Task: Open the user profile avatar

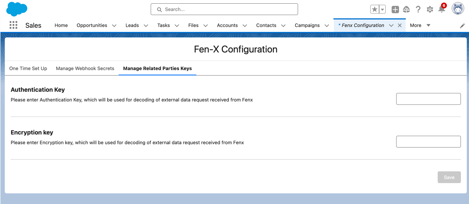Action: click(458, 9)
